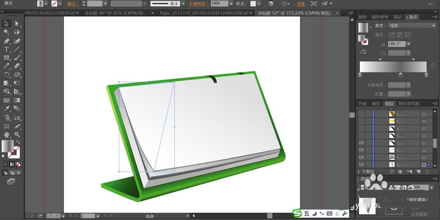Image resolution: width=440 pixels, height=220 pixels.
Task: Switch to the 色板 panel tab
Action: click(362, 104)
